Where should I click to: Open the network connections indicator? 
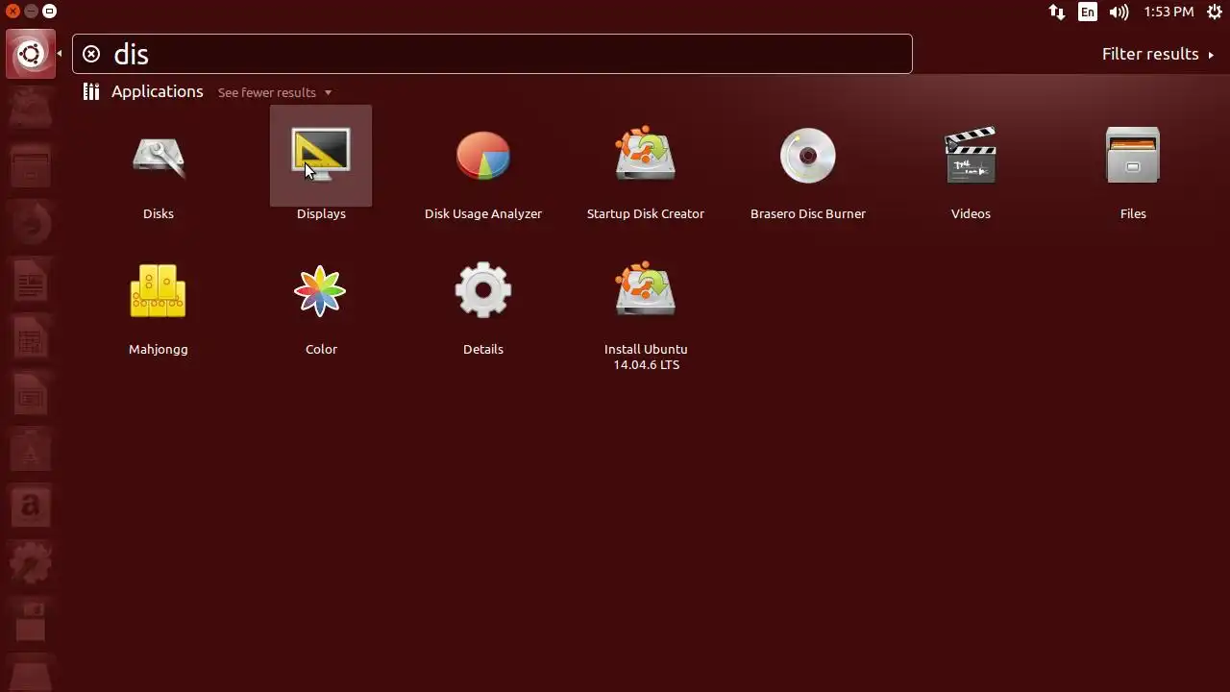(x=1056, y=12)
